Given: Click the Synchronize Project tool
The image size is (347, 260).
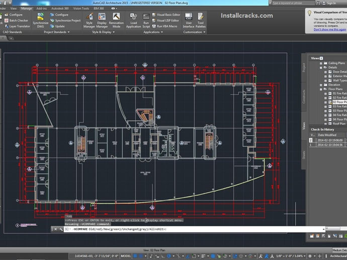Looking at the screenshot, I should pos(65,20).
